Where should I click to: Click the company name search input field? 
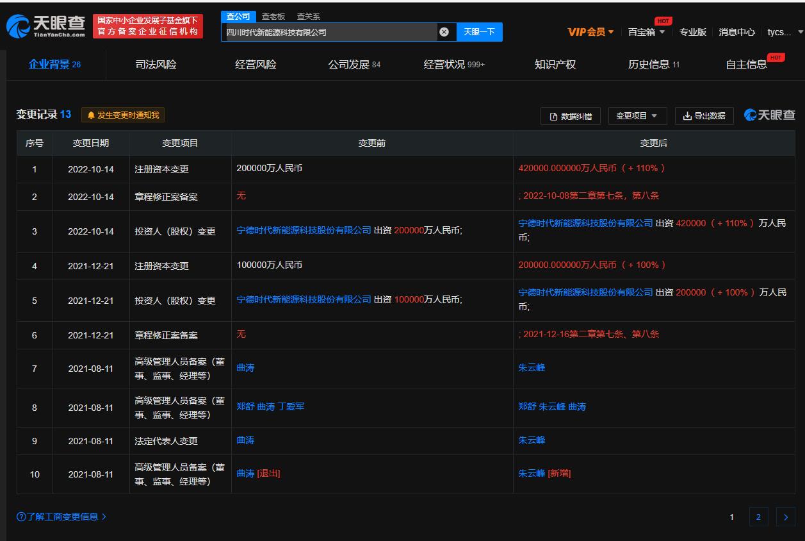330,32
